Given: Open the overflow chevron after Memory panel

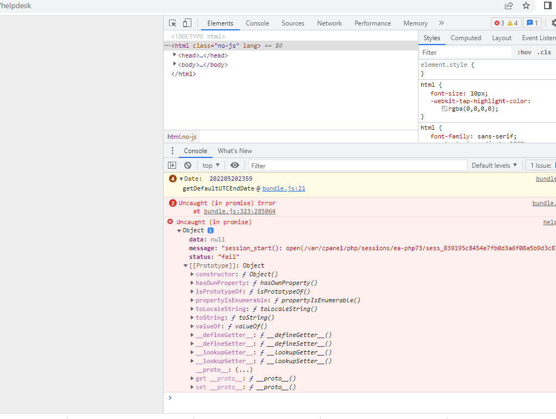Looking at the screenshot, I should 441,23.
